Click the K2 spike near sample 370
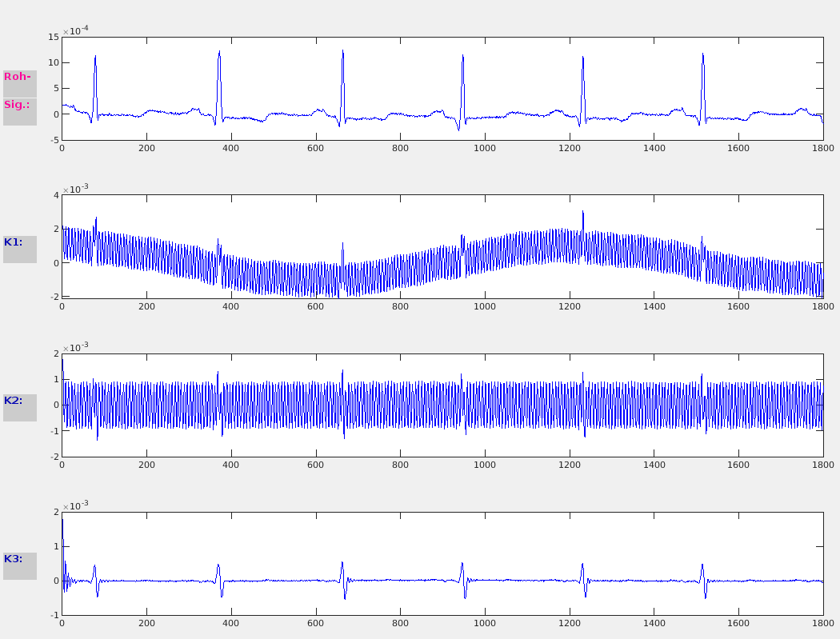Screen dimensions: 840x639 (218, 373)
